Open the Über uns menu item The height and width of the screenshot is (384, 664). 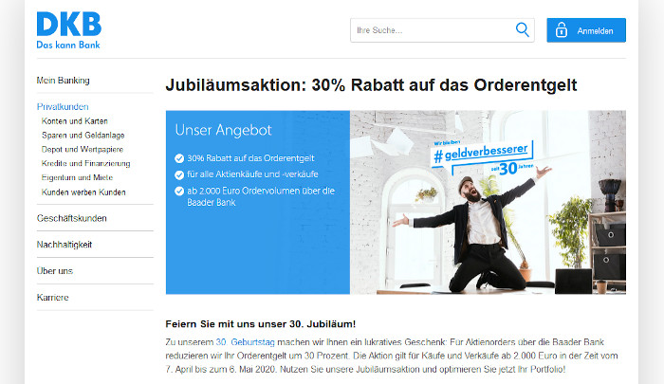[x=55, y=271]
